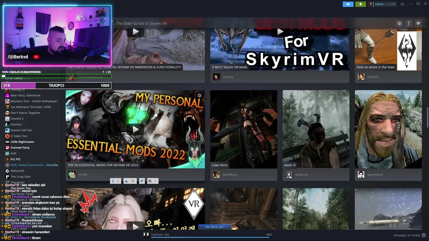Open the announcements megaphone button

click(x=348, y=4)
